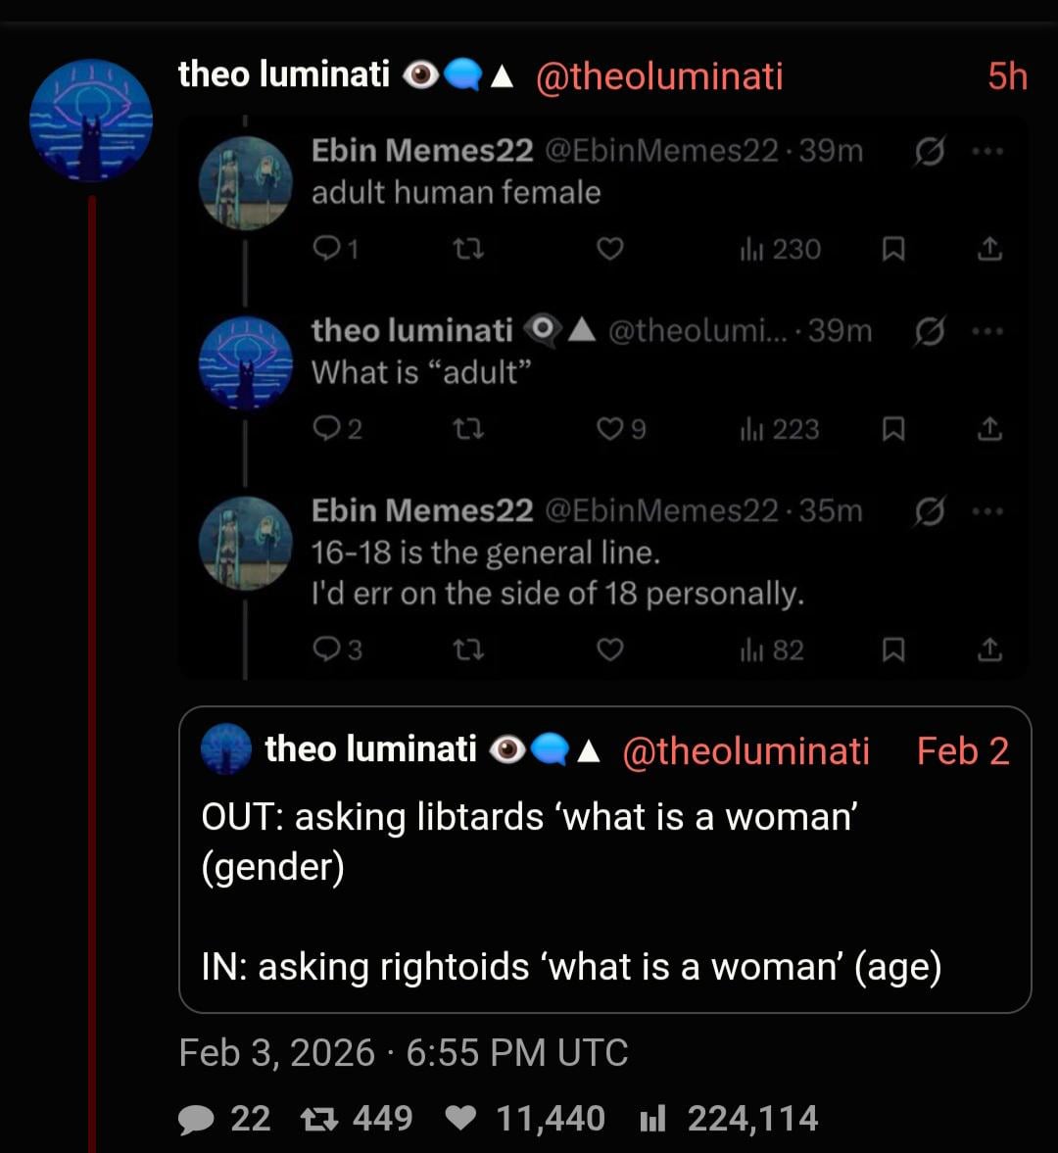
Task: Click the like heart on "What is adult" reply
Action: pyautogui.click(x=610, y=429)
